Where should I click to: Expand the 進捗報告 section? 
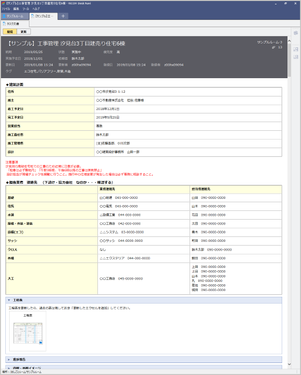[9, 359]
